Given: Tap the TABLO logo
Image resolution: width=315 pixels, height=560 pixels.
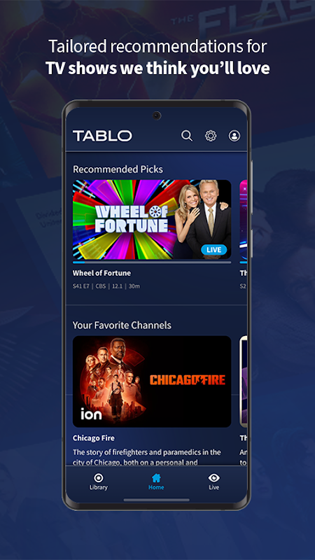Looking at the screenshot, I should 102,136.
